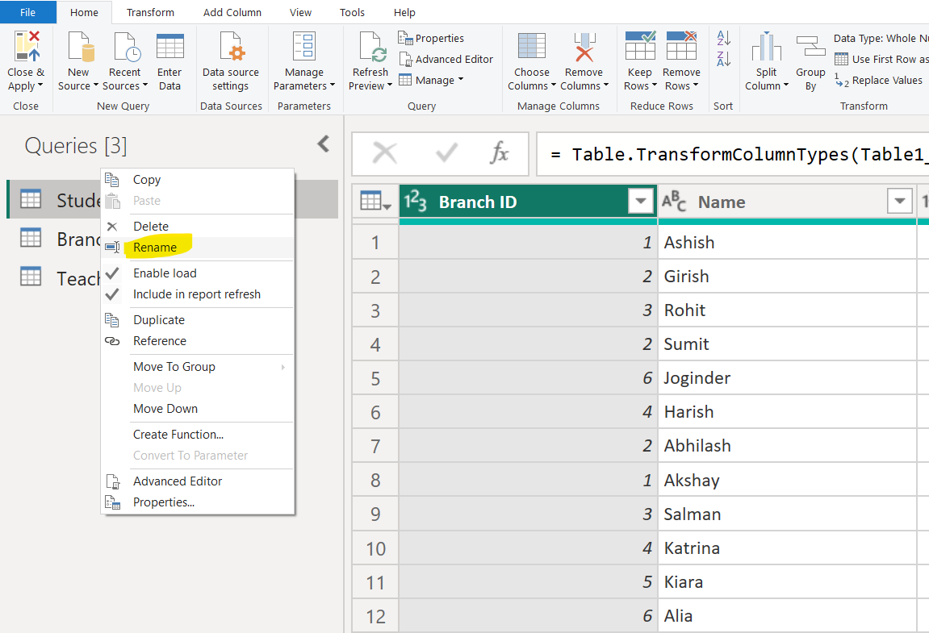Switch to the Transform tab
This screenshot has width=929, height=633.
tap(150, 12)
